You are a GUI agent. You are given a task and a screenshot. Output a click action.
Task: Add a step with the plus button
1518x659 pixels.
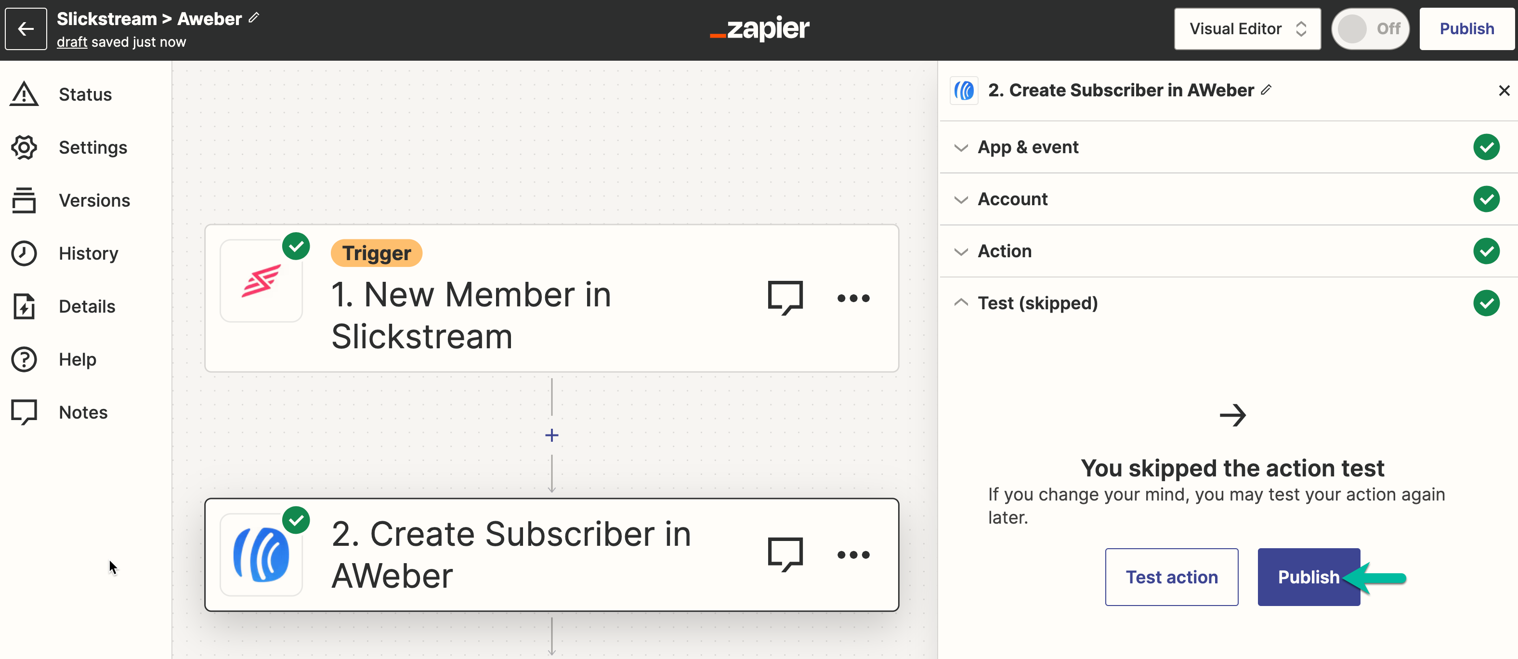click(551, 435)
